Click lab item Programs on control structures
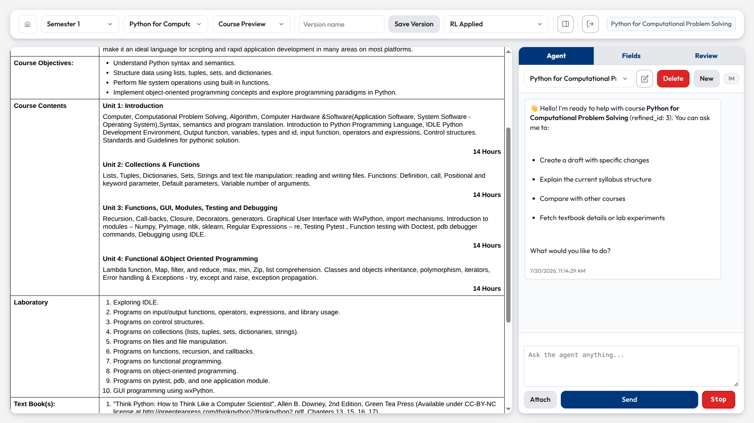754x423 pixels. 159,322
